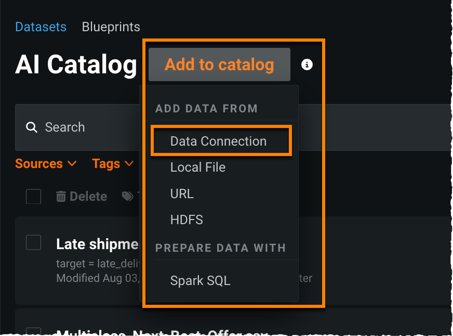Select Data Connection from the menu
453x336 pixels.
pos(218,141)
